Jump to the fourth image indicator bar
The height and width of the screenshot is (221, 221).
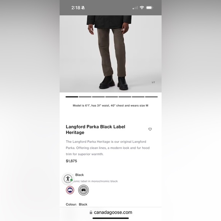point(112,97)
